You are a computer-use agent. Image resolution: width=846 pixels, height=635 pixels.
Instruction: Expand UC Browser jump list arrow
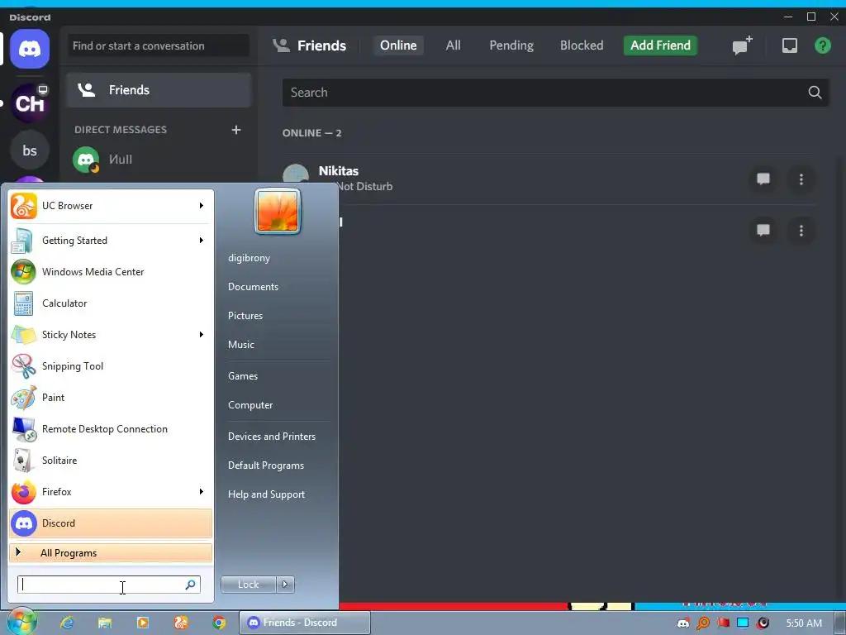tap(202, 206)
